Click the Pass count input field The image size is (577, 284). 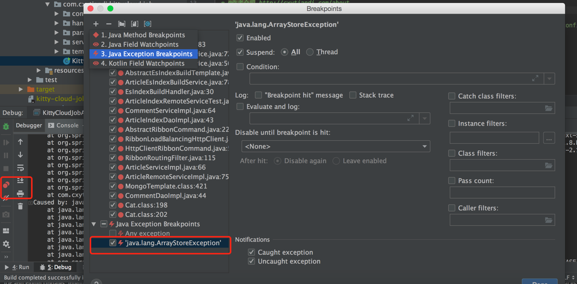pos(502,192)
